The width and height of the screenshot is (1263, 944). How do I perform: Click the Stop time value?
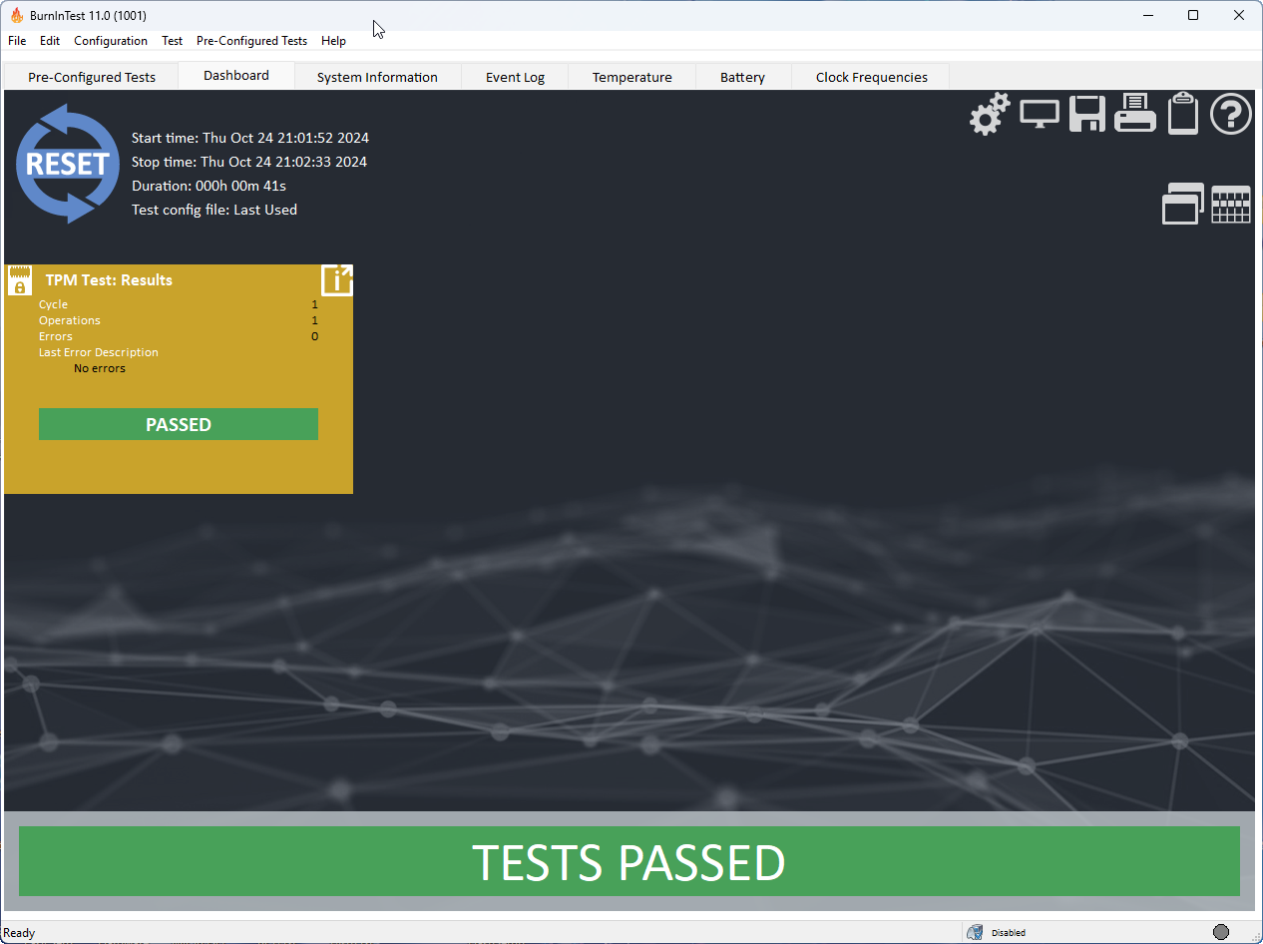coord(283,162)
